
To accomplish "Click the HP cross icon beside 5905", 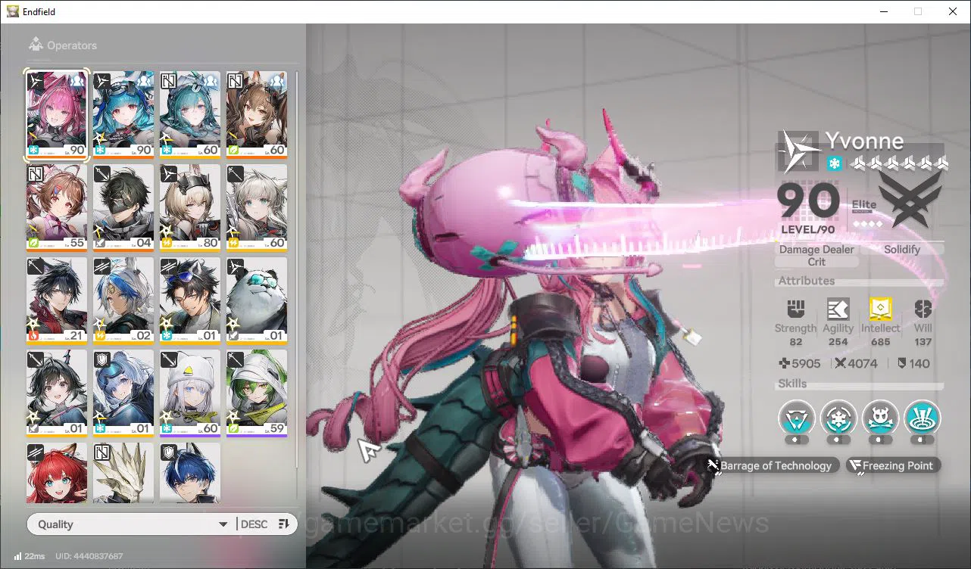I will point(785,363).
